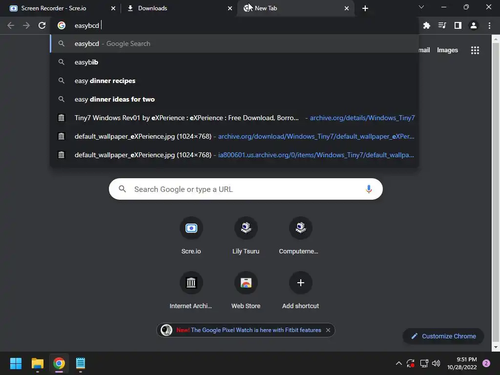Image resolution: width=500 pixels, height=375 pixels.
Task: Open the notification count badge
Action: [x=486, y=363]
